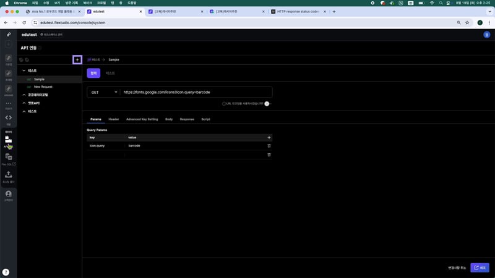Switch to the Response tab
The width and height of the screenshot is (495, 278).
pos(187,119)
